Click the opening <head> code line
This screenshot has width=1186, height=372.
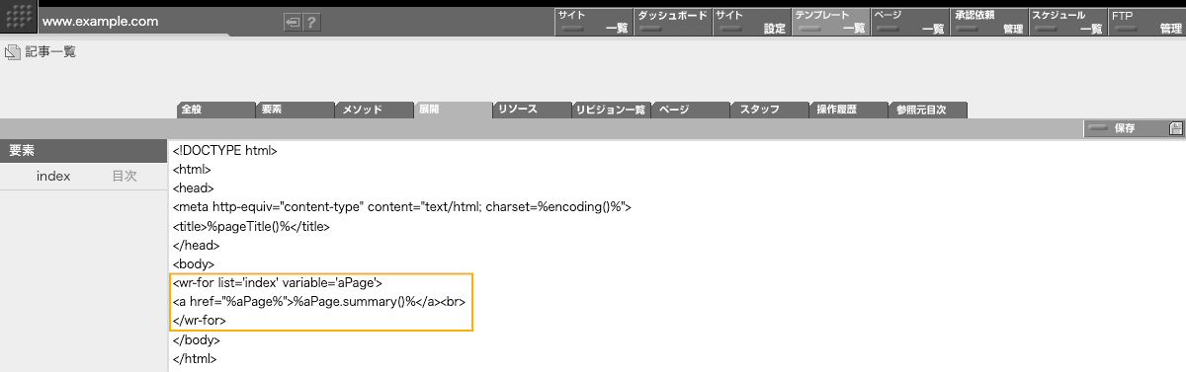(x=193, y=188)
